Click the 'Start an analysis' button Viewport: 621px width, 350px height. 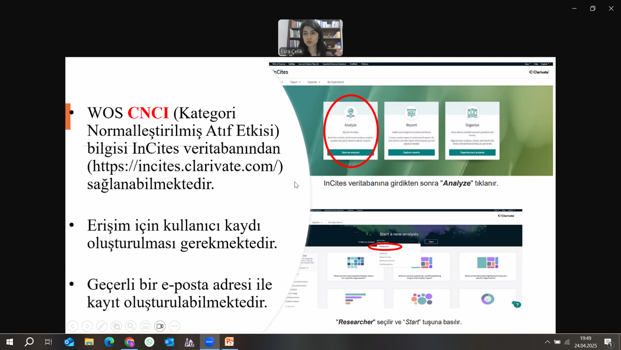click(350, 153)
